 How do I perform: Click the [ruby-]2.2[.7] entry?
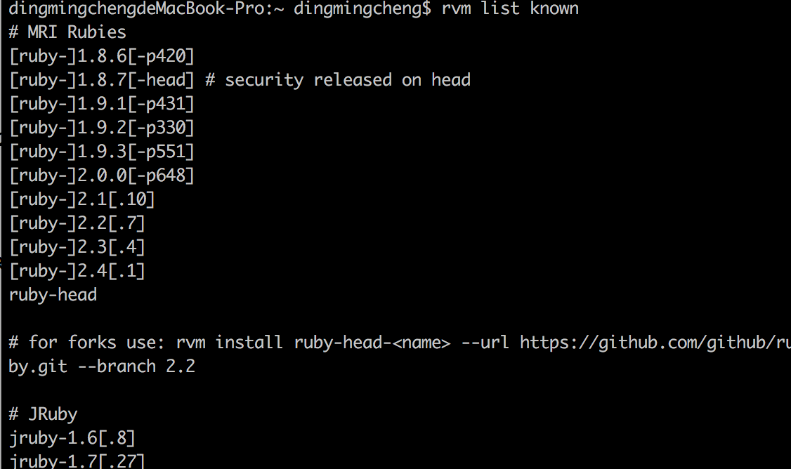[77, 223]
